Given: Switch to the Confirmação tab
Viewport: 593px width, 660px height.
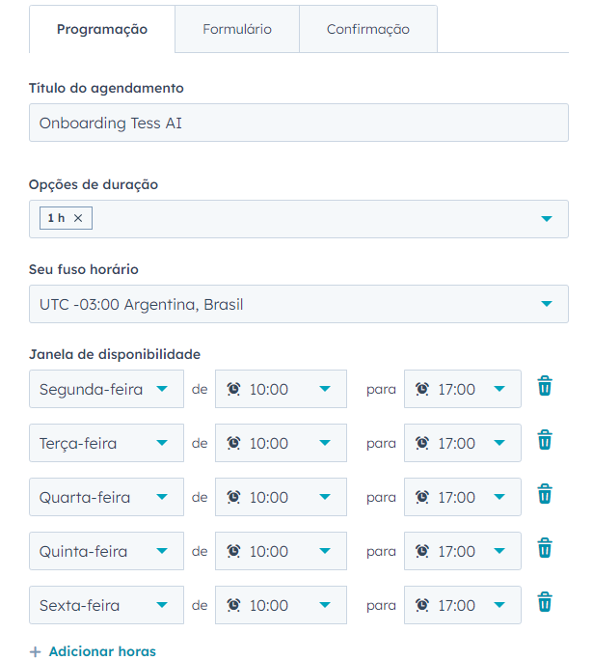Looking at the screenshot, I should (367, 29).
